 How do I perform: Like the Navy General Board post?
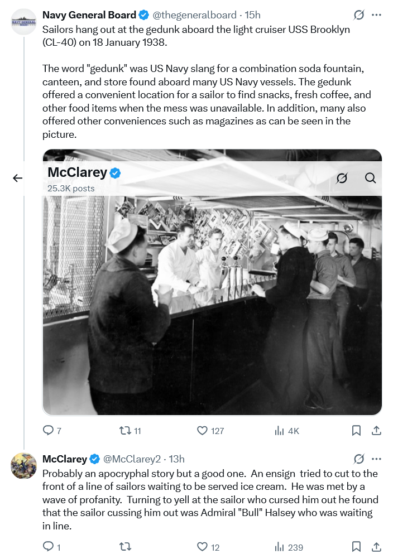[x=203, y=431]
